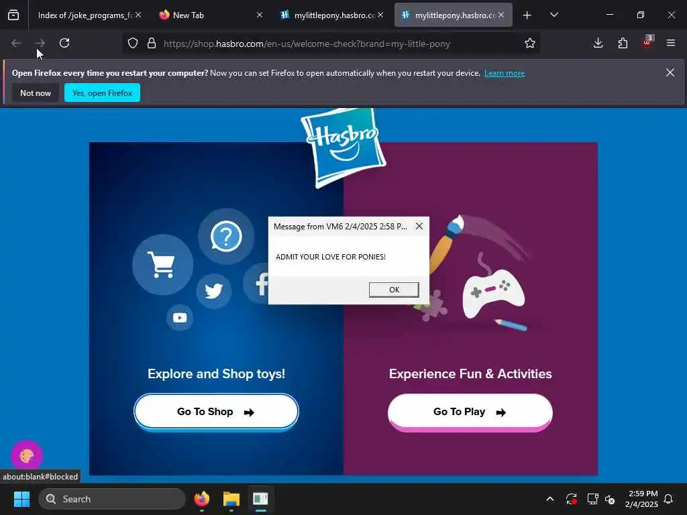
Task: Click Yes, open Firefox button
Action: coord(102,93)
